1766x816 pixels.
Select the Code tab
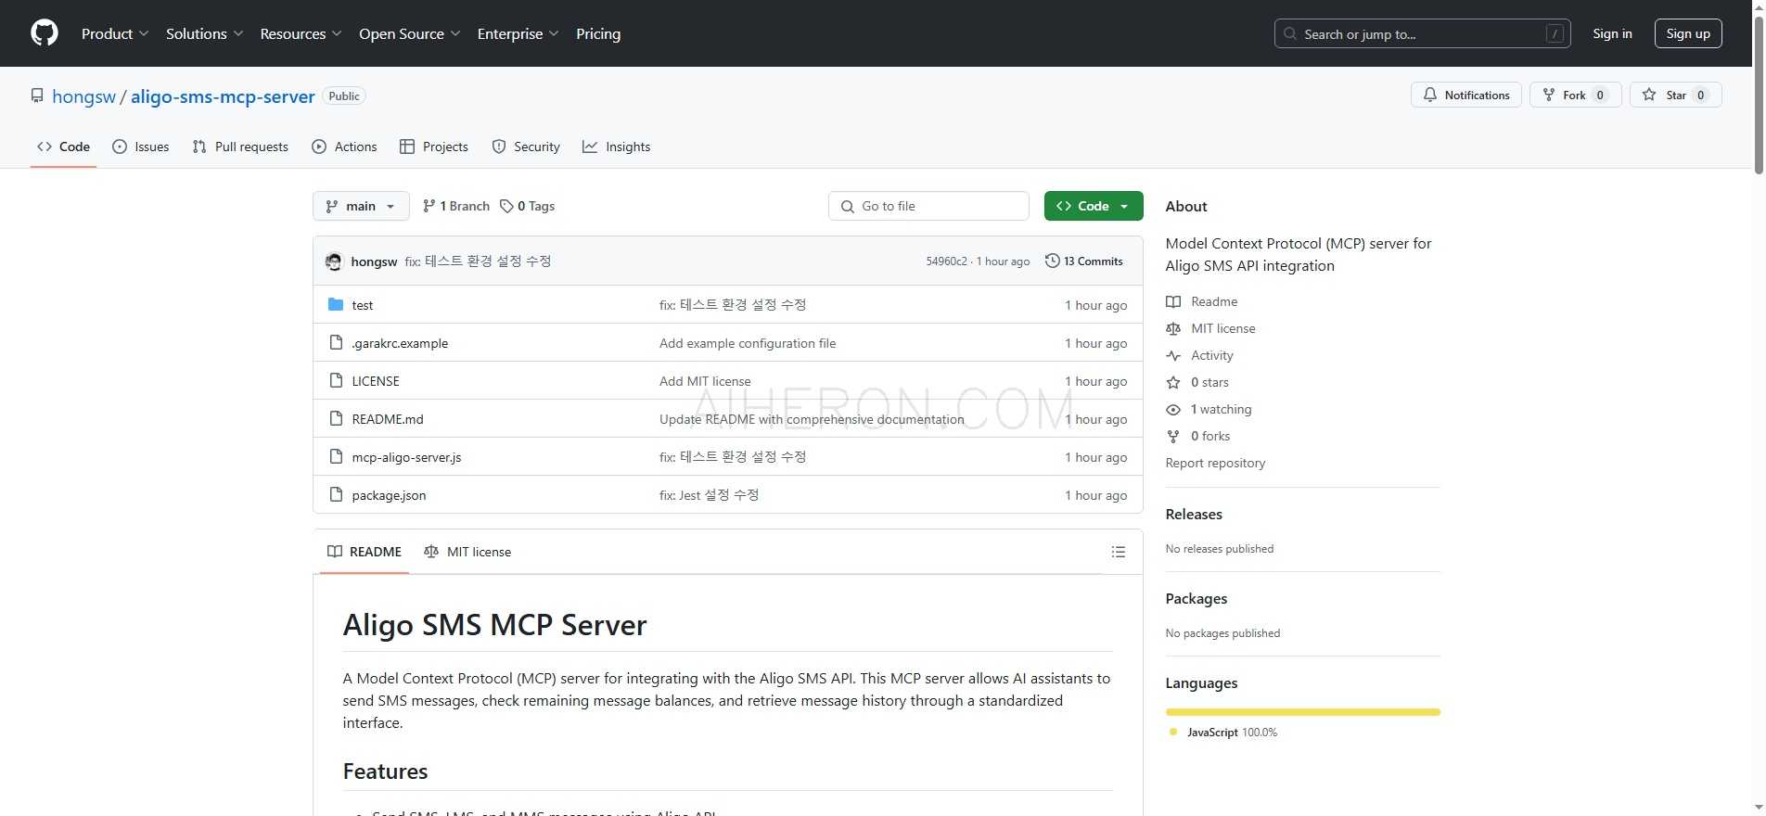coord(63,147)
